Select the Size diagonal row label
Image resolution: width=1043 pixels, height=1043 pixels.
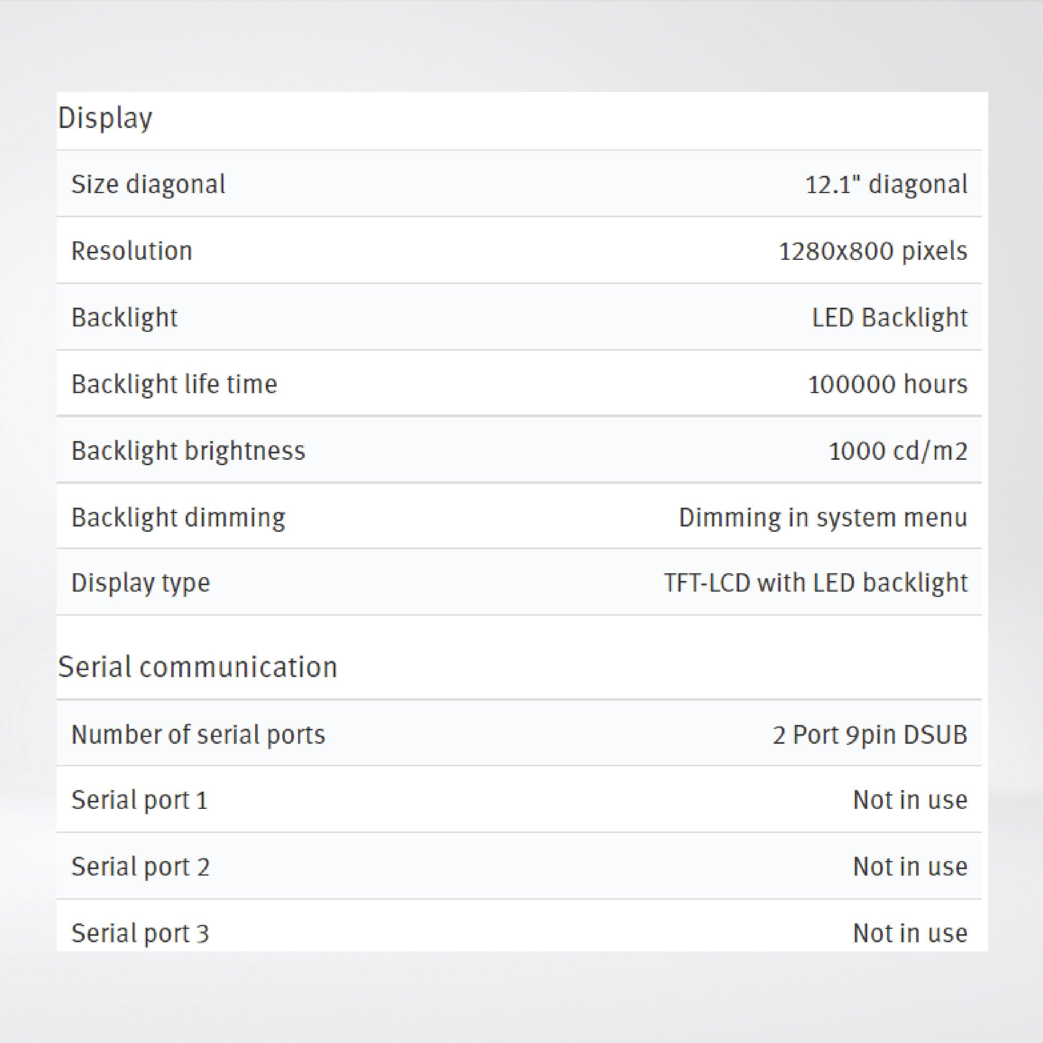pos(148,184)
